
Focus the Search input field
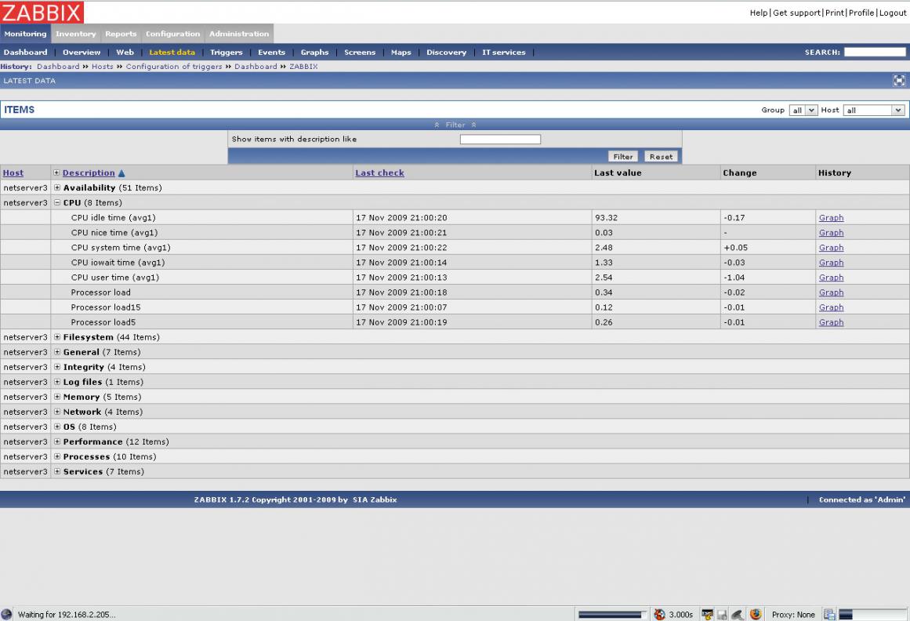[875, 53]
